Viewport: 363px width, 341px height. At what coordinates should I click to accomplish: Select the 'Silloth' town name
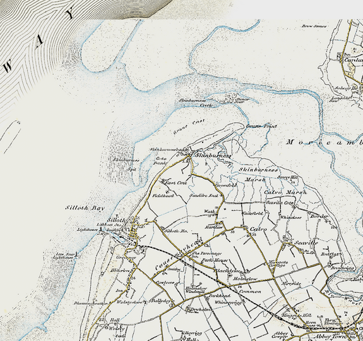(116, 220)
